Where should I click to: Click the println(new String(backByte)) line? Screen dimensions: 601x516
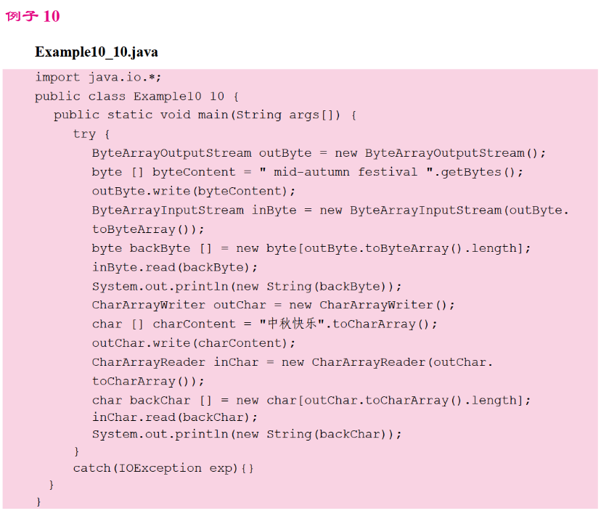point(247,286)
